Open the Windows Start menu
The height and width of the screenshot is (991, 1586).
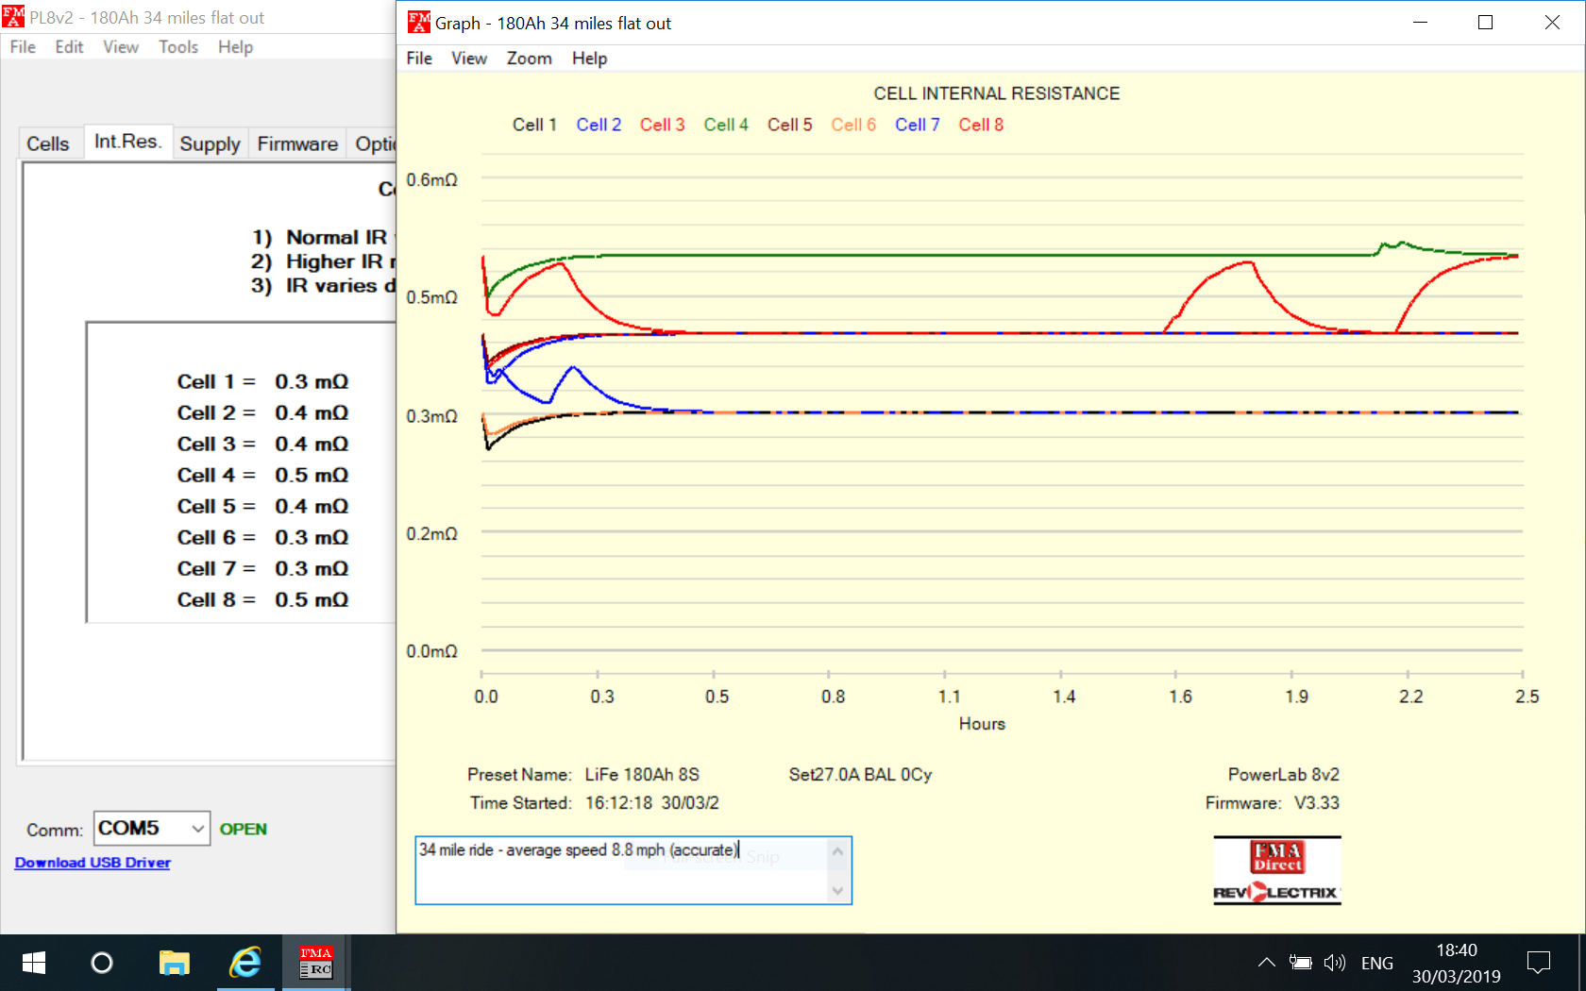coord(34,963)
